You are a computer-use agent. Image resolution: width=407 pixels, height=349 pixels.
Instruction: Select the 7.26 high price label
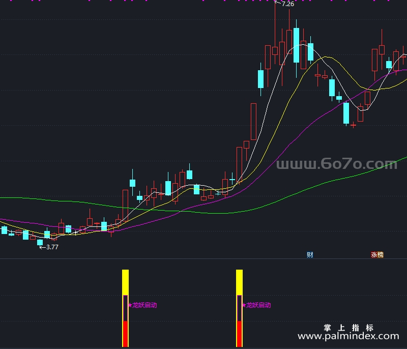pyautogui.click(x=288, y=4)
